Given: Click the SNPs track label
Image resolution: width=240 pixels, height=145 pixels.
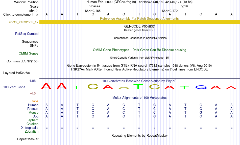Looking at the screenshot, I should 34,46.
